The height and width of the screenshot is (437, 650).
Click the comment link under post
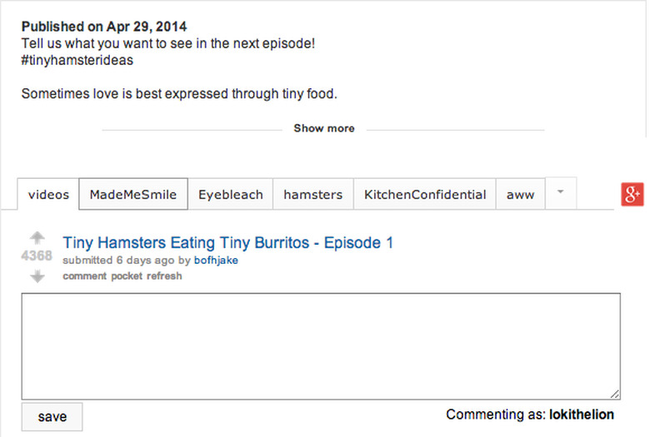84,276
